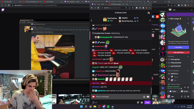194x109 pixels.
Task: Open Chrome menu in the chat window
Action: click(149, 8)
